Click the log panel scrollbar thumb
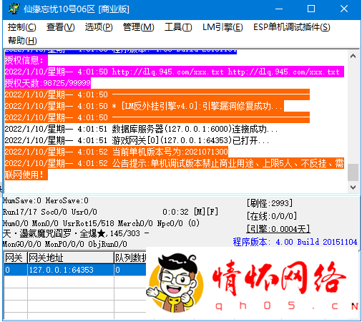 pyautogui.click(x=353, y=172)
